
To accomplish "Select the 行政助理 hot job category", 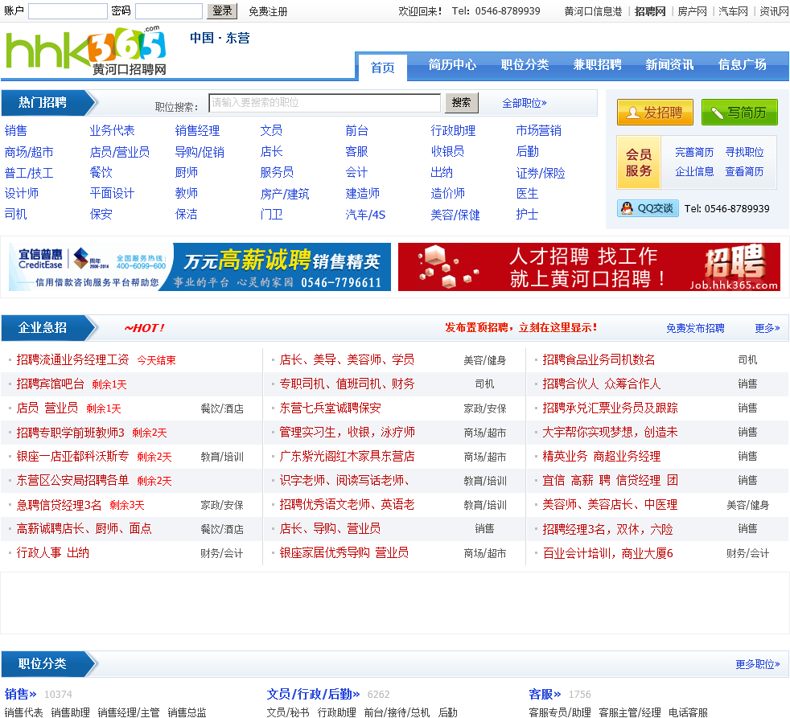I will [x=453, y=131].
